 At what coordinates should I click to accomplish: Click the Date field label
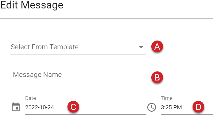tap(31, 98)
